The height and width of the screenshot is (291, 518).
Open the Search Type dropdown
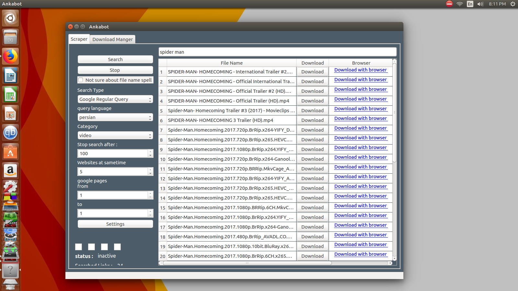[115, 99]
